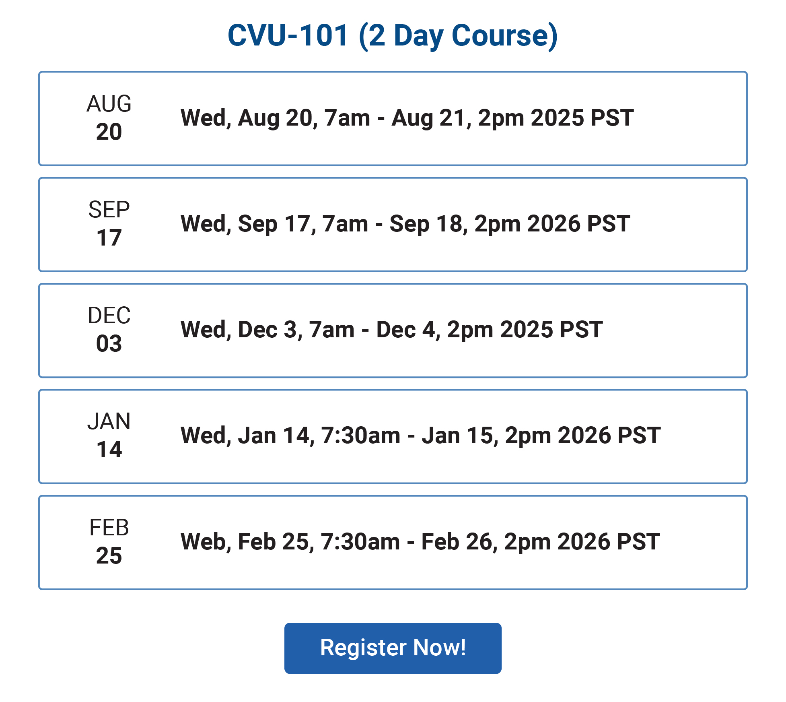Select the Sep 17 course session card
Screen dimensions: 786x702
(393, 225)
